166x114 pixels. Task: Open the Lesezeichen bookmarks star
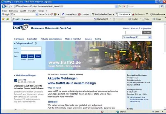tap(63, 14)
